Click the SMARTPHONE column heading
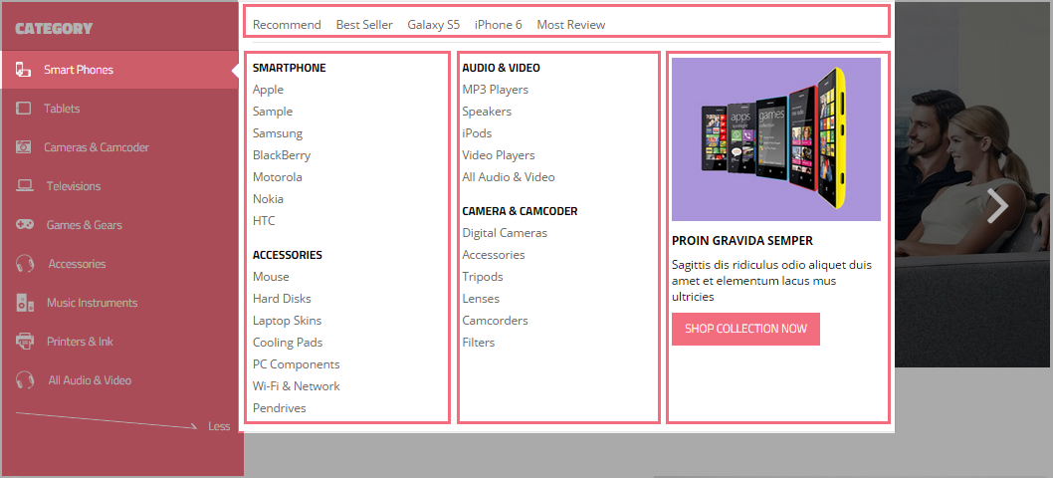 pos(290,68)
